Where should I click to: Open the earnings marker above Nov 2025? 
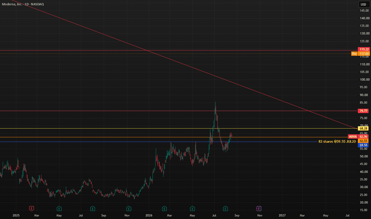[129, 209]
